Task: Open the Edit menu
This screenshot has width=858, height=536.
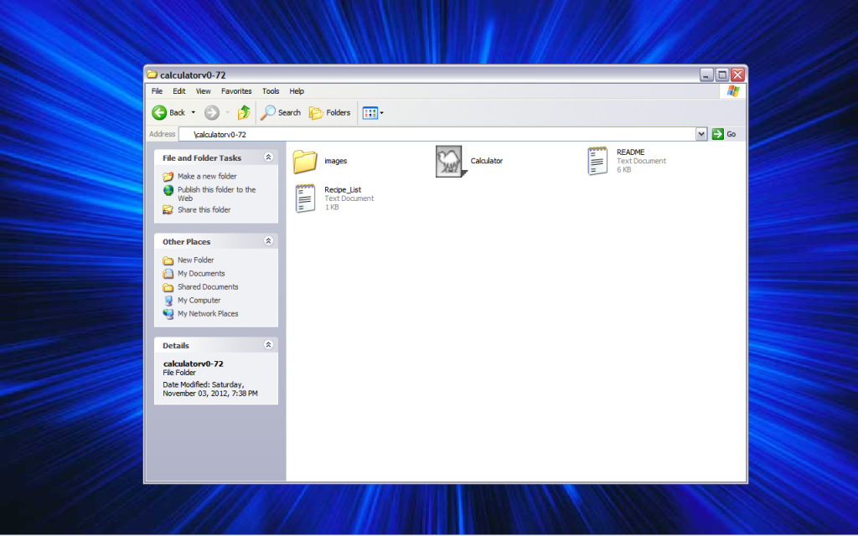Action: 179,91
